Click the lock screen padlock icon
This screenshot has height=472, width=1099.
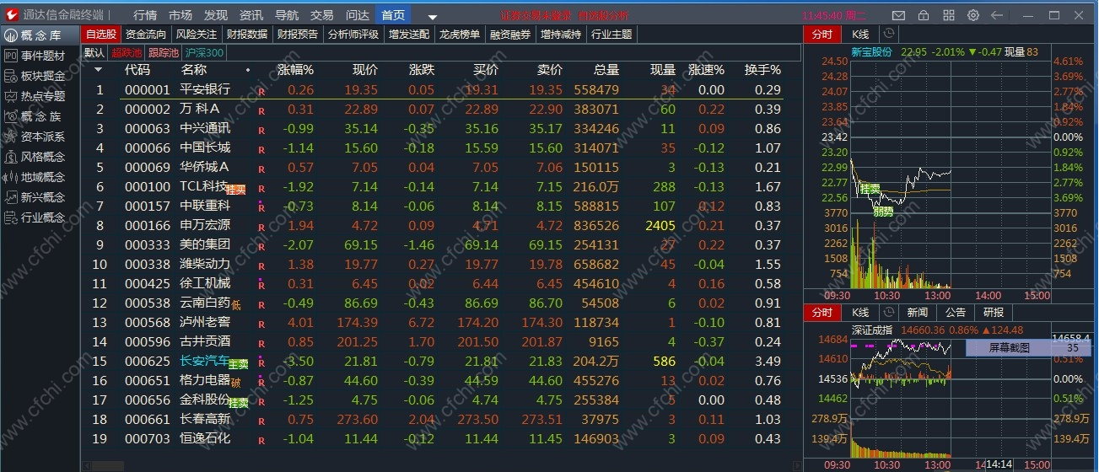(x=924, y=15)
